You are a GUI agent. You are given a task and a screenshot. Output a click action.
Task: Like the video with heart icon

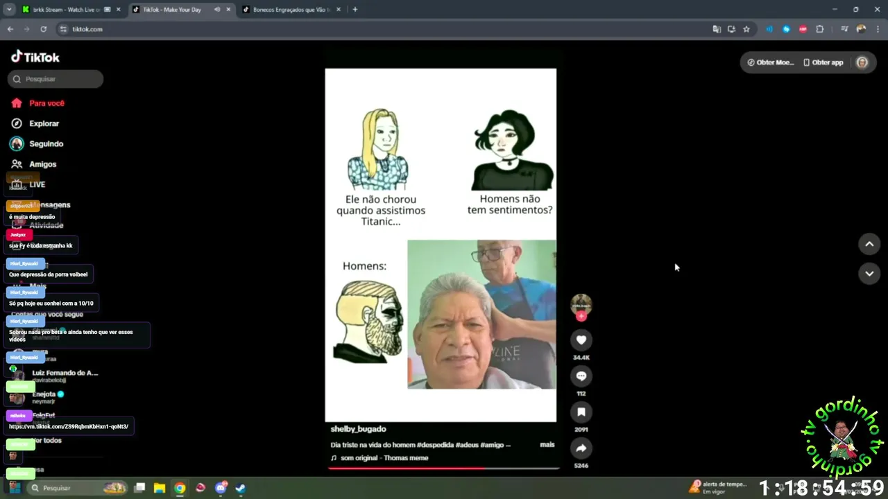[581, 340]
